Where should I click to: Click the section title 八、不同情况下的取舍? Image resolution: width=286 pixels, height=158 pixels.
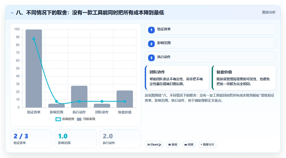click(90, 13)
